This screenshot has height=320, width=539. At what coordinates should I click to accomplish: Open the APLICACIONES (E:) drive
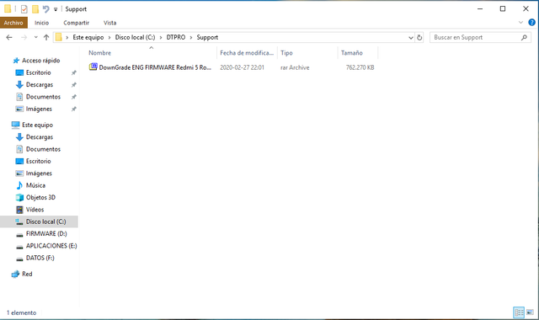click(x=51, y=246)
